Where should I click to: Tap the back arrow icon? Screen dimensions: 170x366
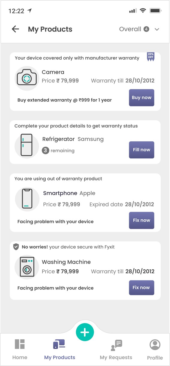tap(15, 29)
